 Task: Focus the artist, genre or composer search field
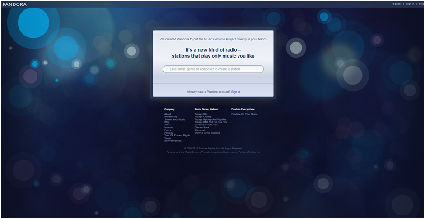pyautogui.click(x=213, y=69)
